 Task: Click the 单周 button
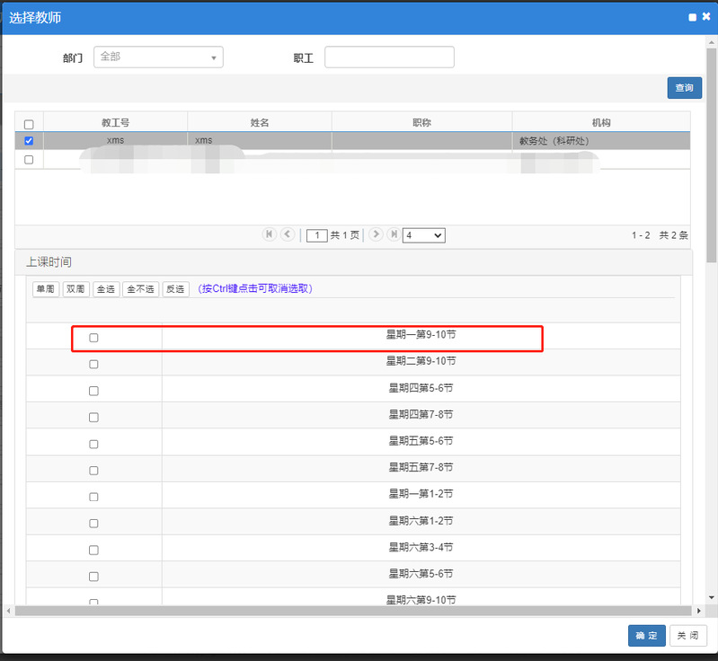click(x=45, y=289)
